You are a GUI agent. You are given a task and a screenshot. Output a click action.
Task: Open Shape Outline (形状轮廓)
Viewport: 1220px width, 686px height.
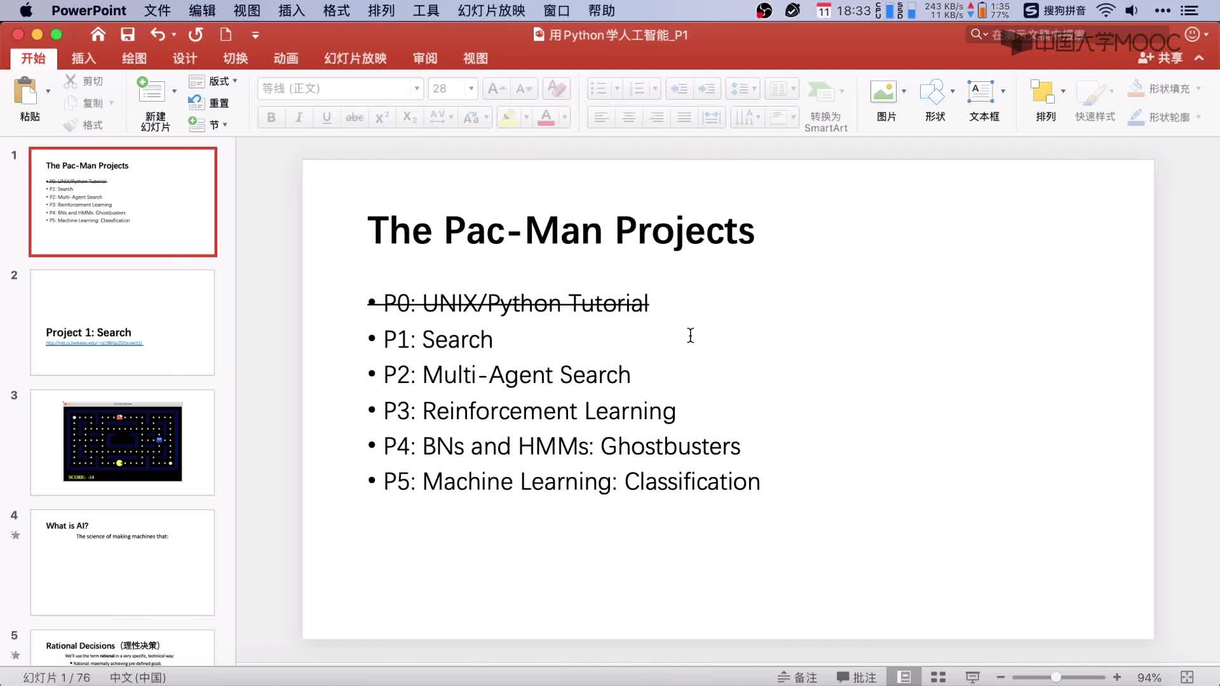pyautogui.click(x=1163, y=118)
